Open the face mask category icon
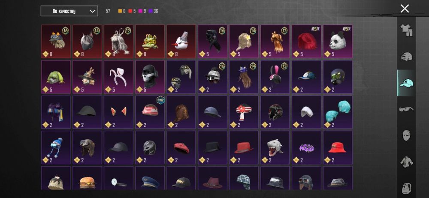The width and height of the screenshot is (429, 198). (x=406, y=135)
